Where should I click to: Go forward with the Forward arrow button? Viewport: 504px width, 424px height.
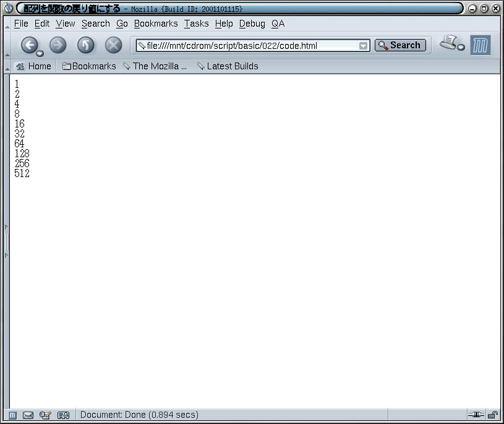(58, 45)
